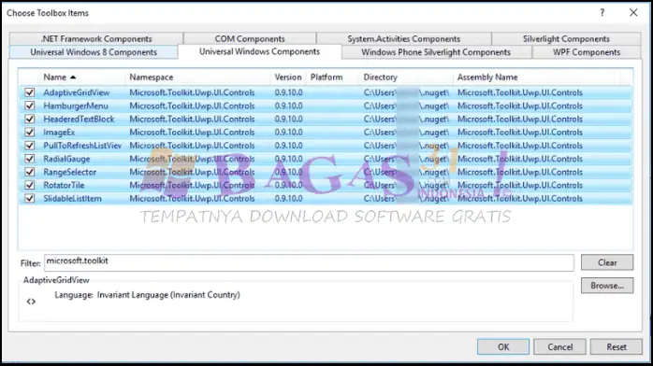Viewport: 653px width, 366px height.
Task: Select the ImageEx row name
Action: point(59,132)
